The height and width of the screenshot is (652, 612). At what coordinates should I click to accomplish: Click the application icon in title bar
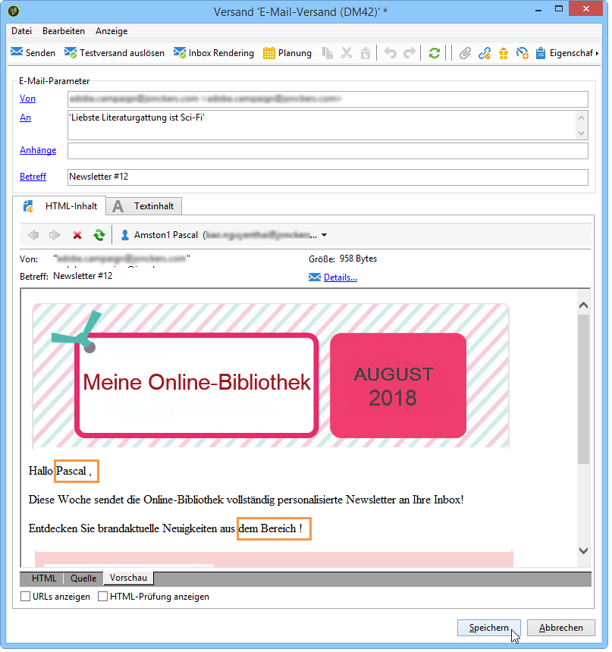pos(14,11)
